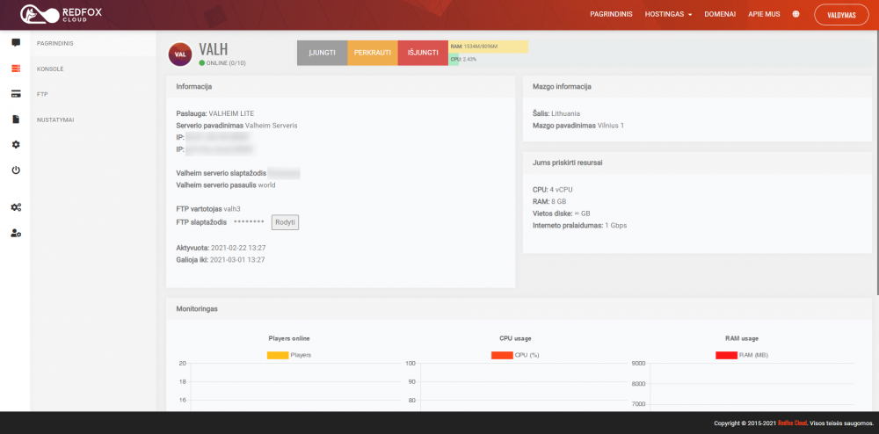Open Apie mus in top navigation
The height and width of the screenshot is (434, 879).
(764, 15)
